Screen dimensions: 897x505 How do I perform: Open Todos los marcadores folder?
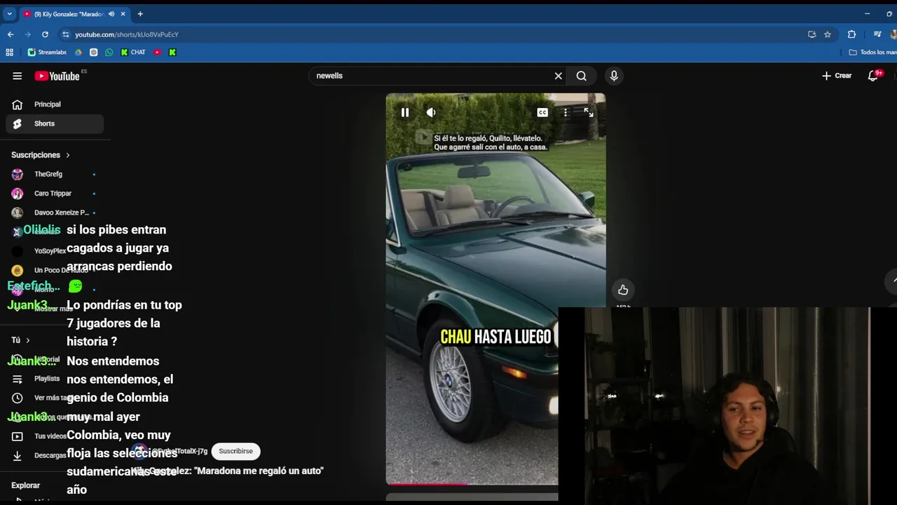(x=873, y=52)
